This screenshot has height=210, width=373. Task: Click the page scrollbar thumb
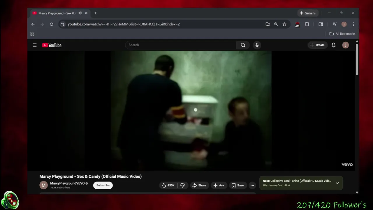pos(357,60)
